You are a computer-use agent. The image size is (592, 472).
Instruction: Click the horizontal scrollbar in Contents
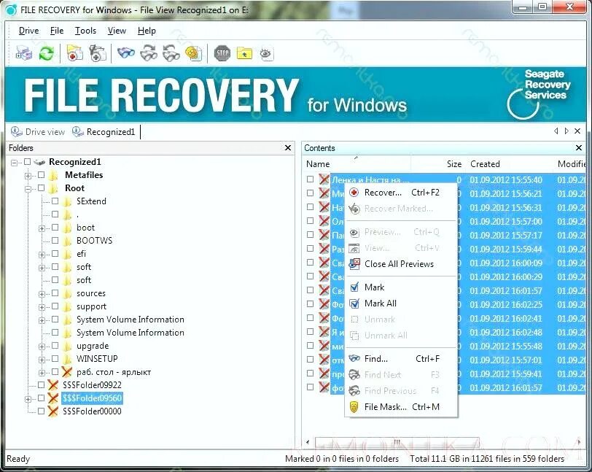[x=397, y=441]
